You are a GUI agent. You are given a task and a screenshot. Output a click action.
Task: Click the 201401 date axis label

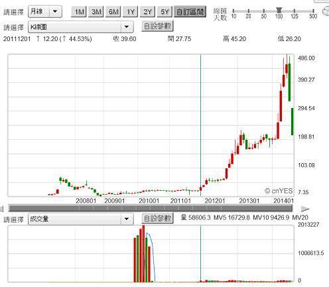click(x=283, y=201)
